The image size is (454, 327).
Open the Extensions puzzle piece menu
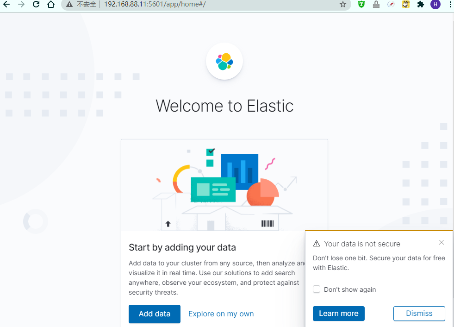[x=420, y=4]
